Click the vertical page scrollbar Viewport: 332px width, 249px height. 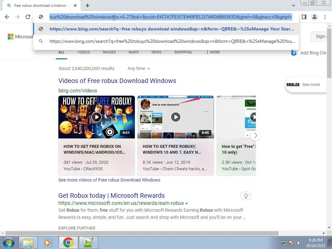pos(329,53)
